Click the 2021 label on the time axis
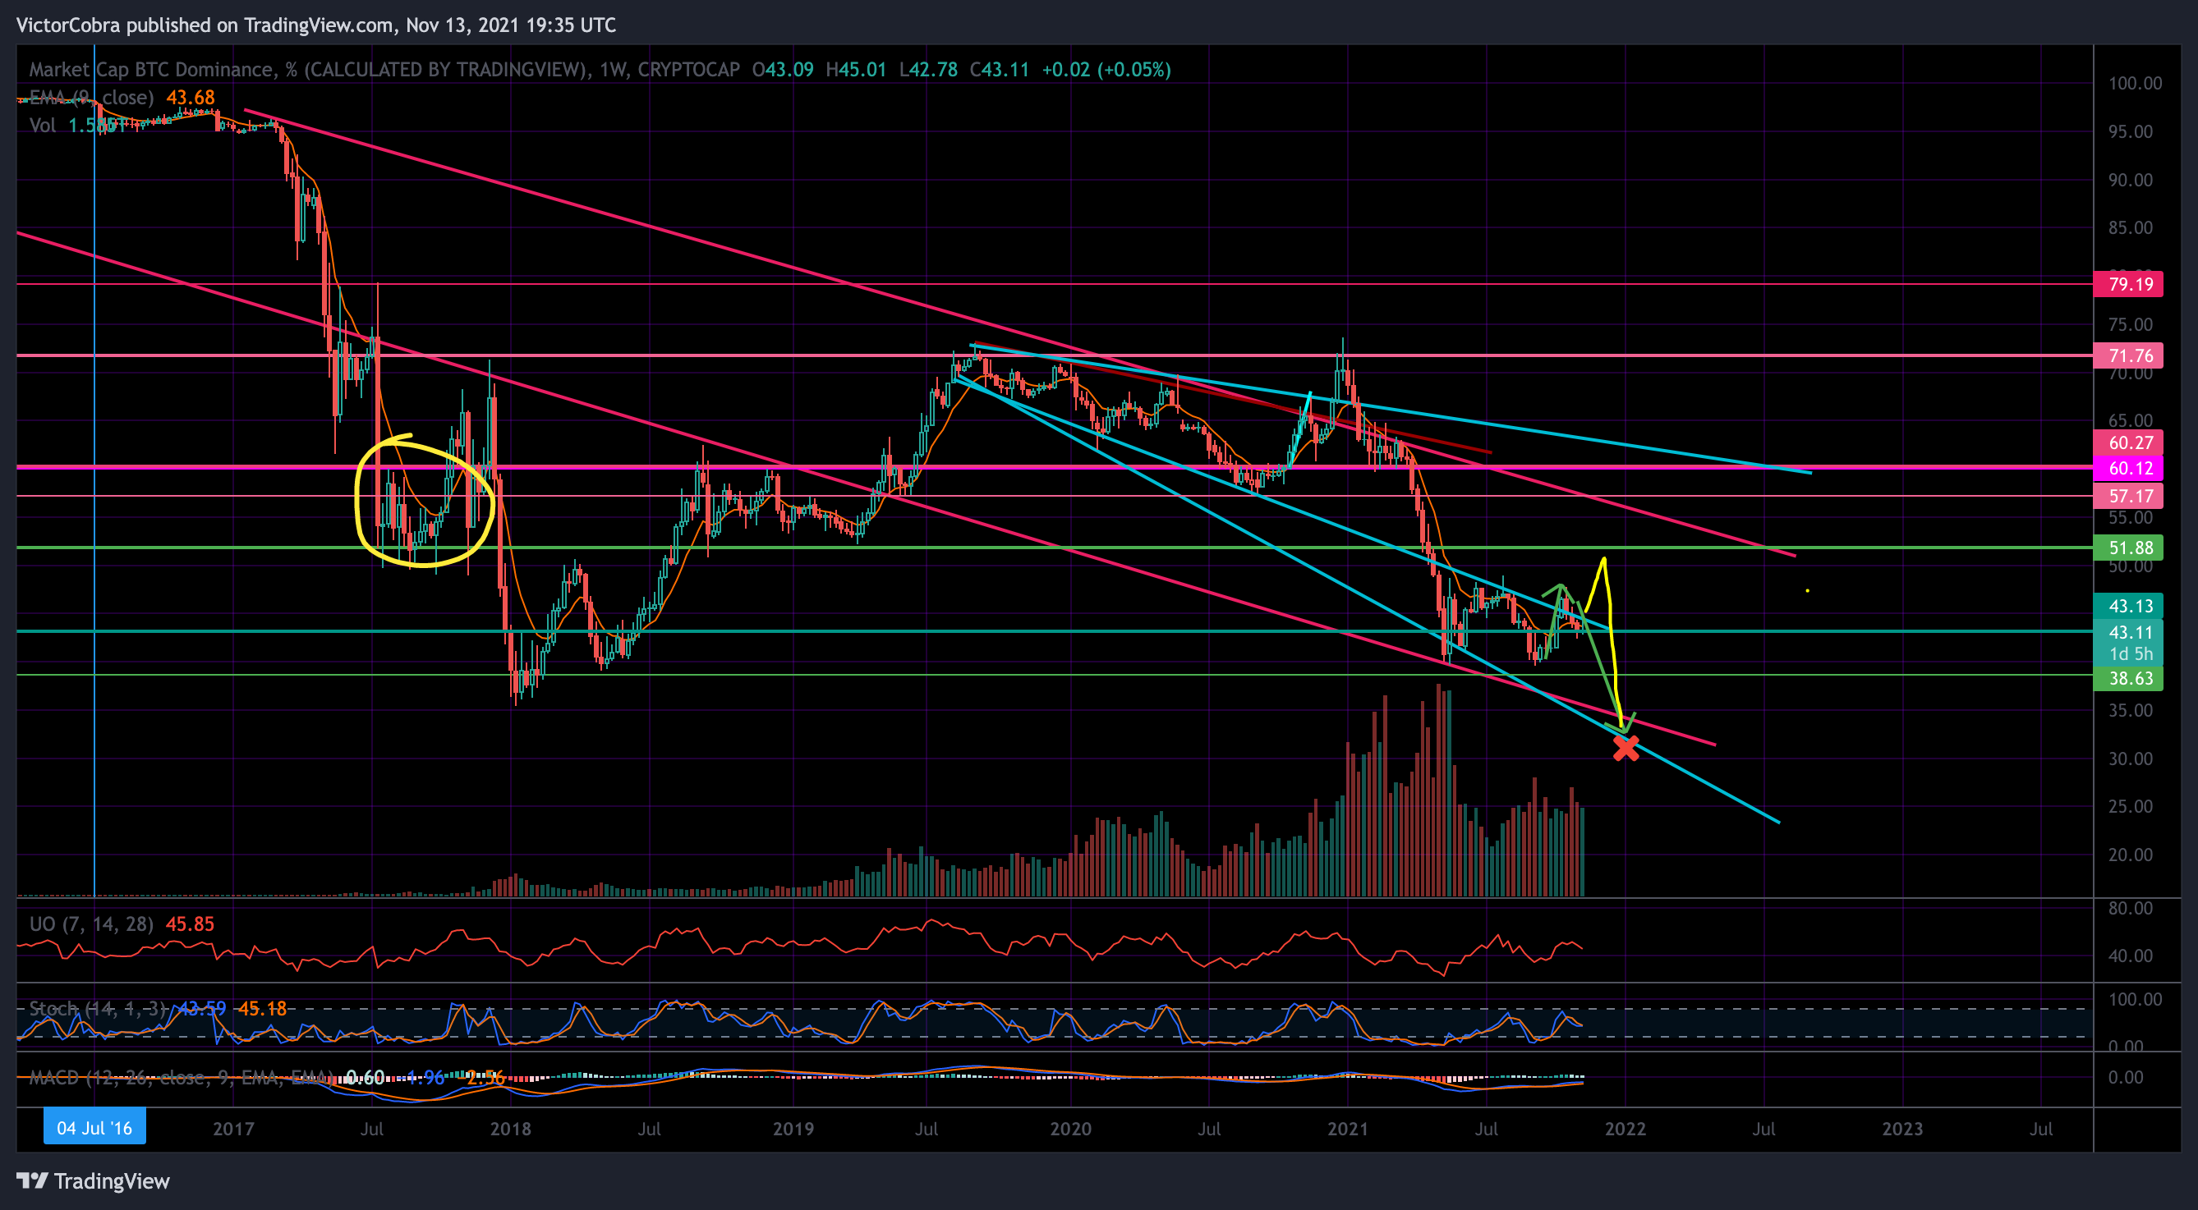Image resolution: width=2198 pixels, height=1210 pixels. [1348, 1129]
